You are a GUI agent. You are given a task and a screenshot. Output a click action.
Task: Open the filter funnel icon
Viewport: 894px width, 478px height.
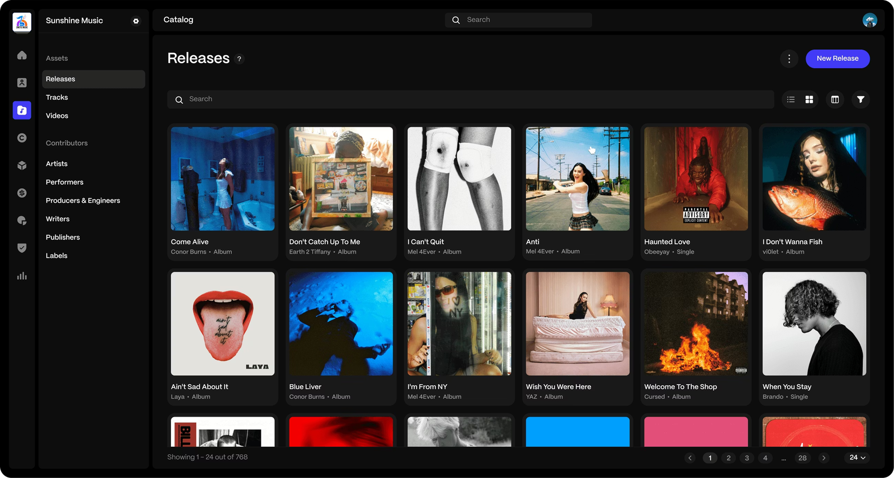tap(860, 99)
